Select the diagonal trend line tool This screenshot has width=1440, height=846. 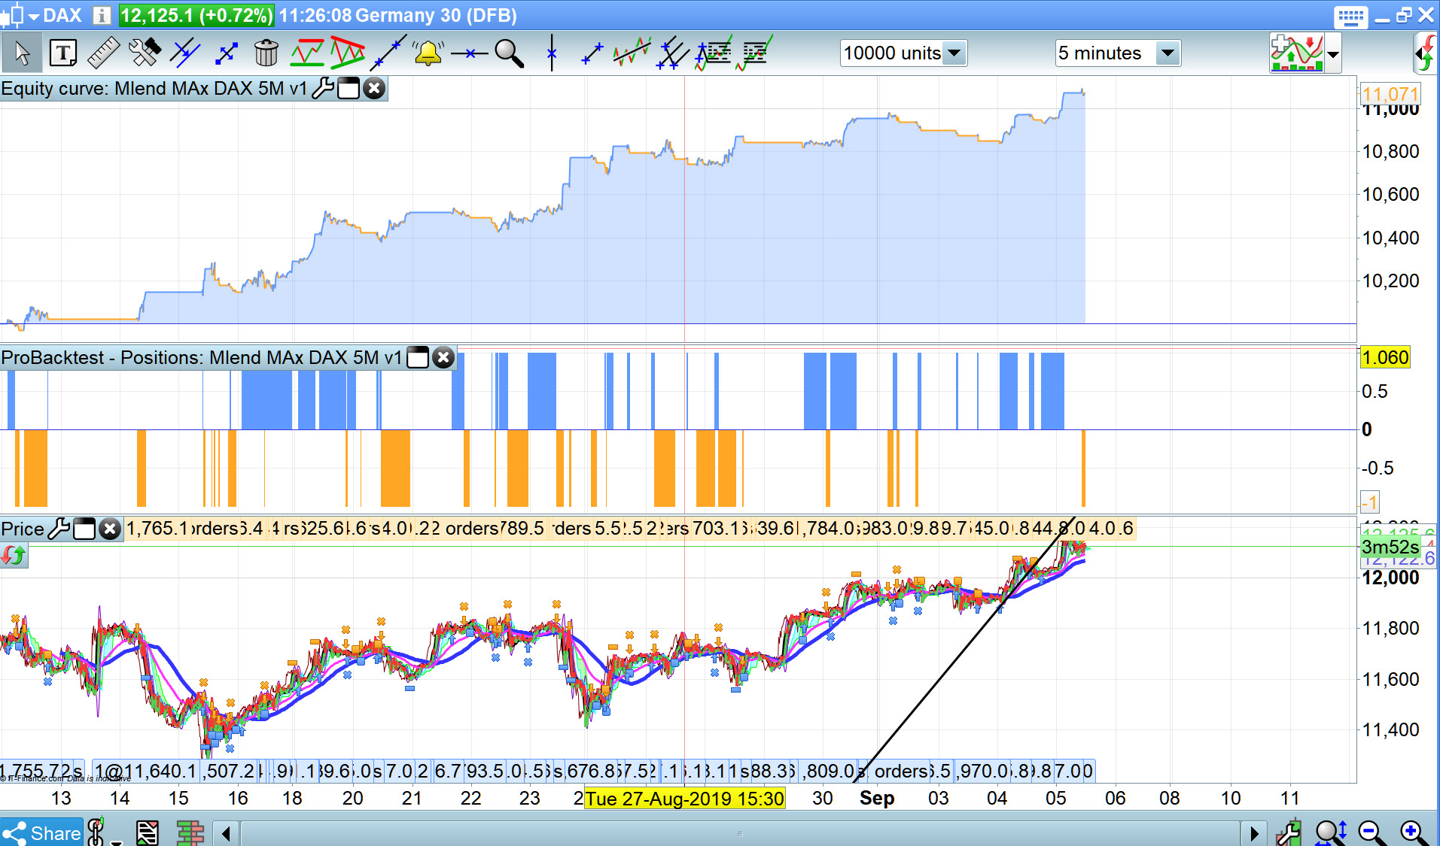click(388, 53)
